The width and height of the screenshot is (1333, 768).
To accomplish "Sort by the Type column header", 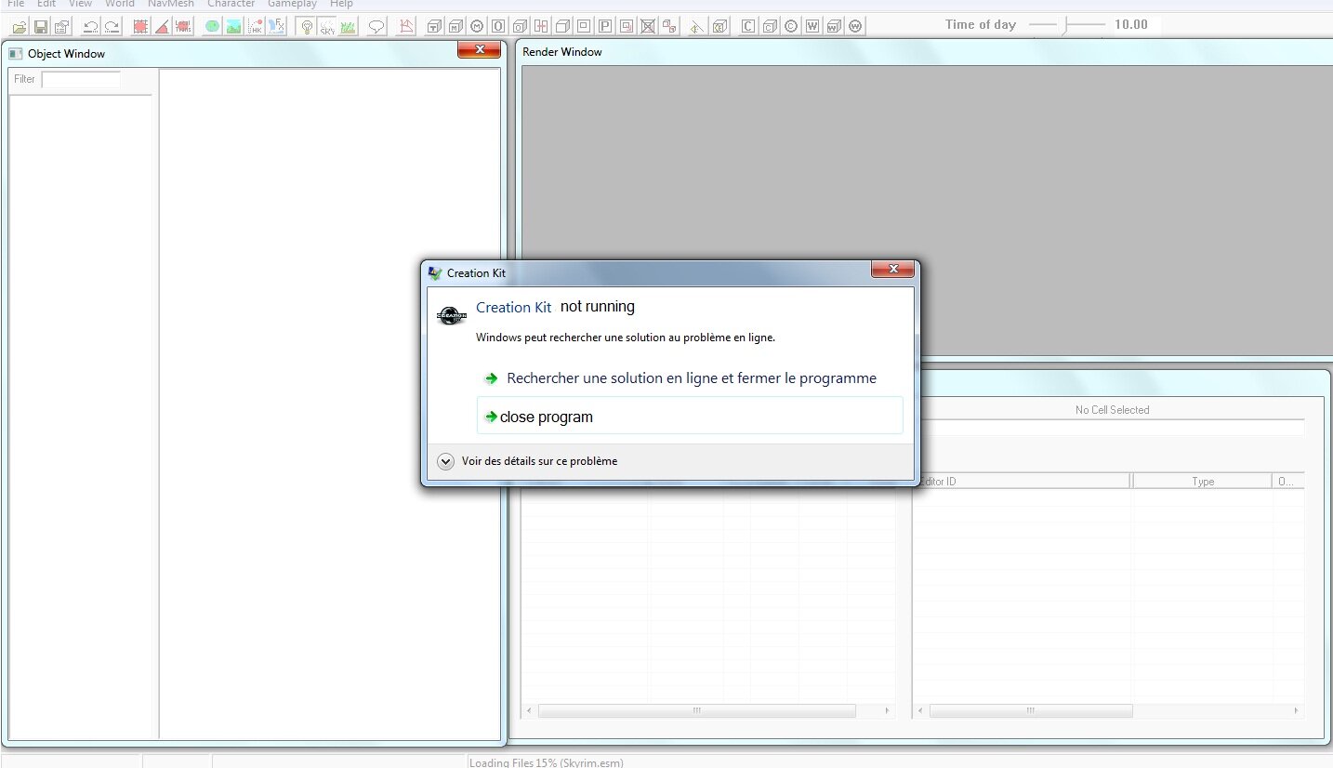I will 1203,482.
